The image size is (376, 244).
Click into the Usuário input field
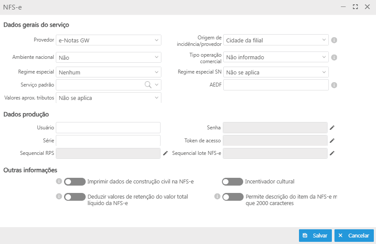point(108,128)
